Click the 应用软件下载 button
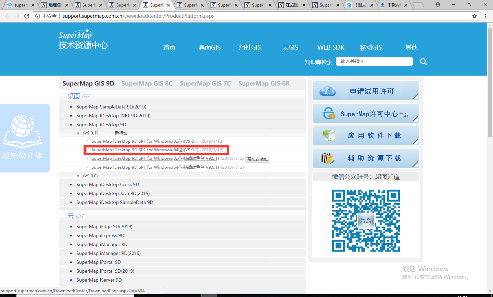493x297 pixels. 366,136
